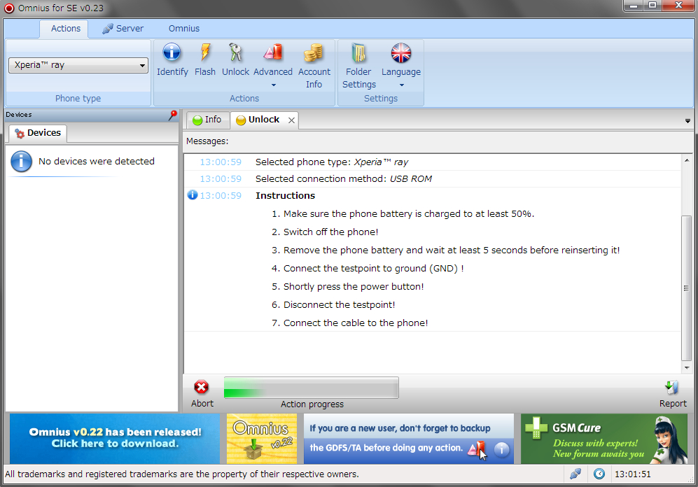Viewport: 698px width, 487px height.
Task: Switch to the Actions ribbon tab
Action: (x=65, y=29)
